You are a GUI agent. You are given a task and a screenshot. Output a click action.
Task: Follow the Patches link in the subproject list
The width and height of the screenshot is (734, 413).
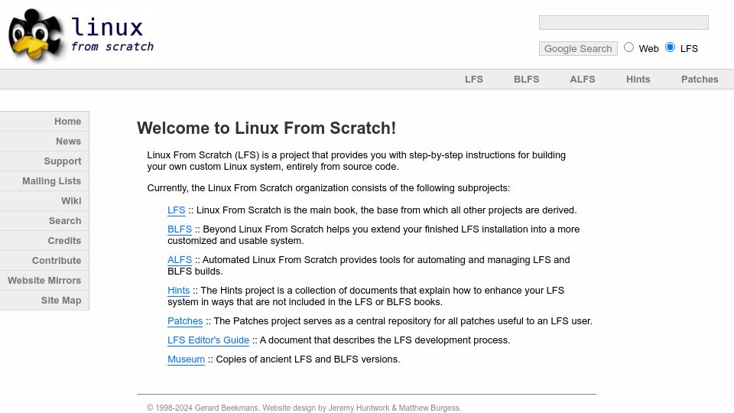click(185, 321)
